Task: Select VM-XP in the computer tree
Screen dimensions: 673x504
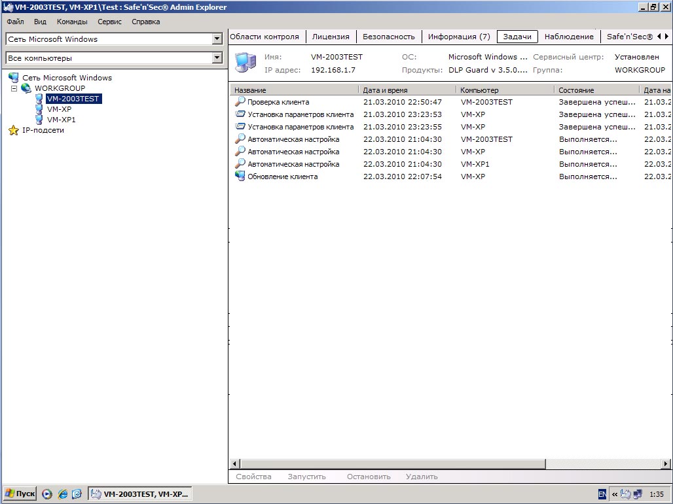Action: pyautogui.click(x=59, y=109)
